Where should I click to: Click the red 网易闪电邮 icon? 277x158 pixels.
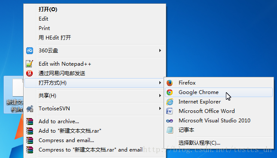pyautogui.click(x=30, y=73)
